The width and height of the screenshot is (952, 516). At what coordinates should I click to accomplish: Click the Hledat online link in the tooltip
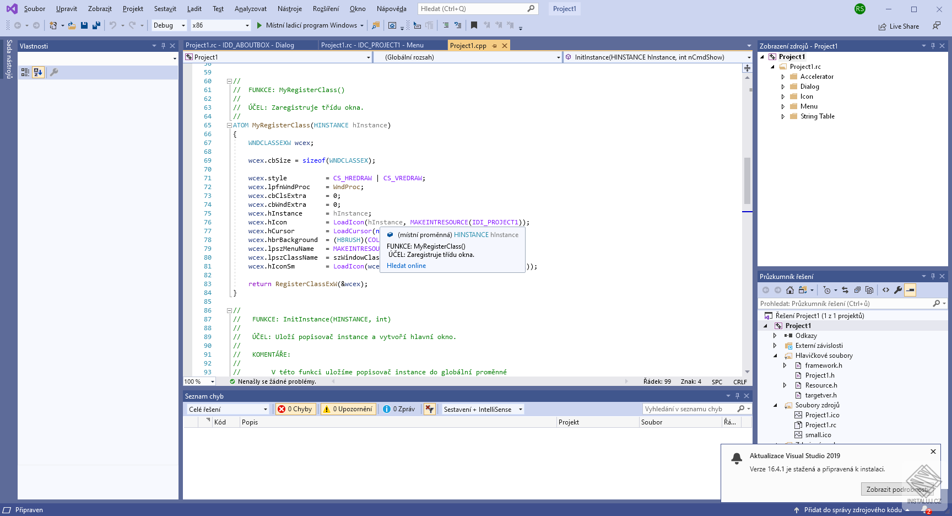coord(406,265)
